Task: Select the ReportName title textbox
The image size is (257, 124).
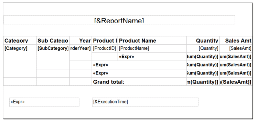Action: [119, 20]
